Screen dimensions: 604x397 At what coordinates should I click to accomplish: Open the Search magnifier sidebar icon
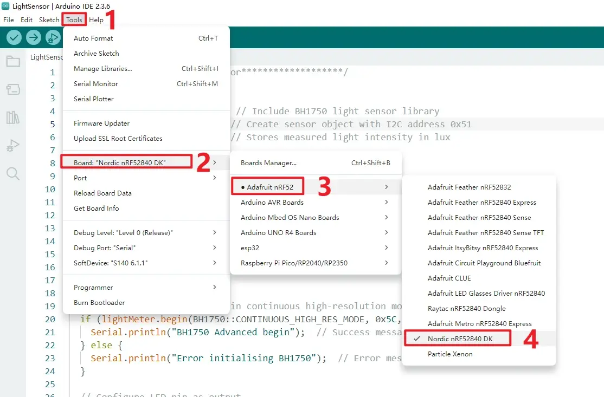(x=12, y=173)
